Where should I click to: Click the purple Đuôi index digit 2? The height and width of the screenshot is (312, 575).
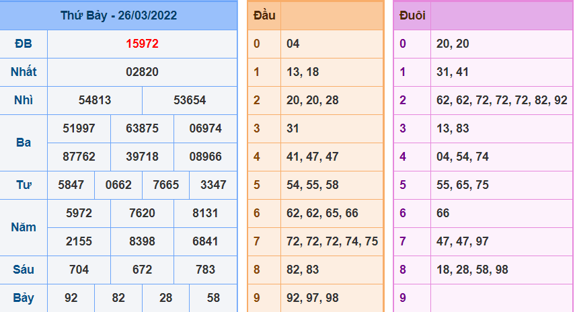click(403, 100)
